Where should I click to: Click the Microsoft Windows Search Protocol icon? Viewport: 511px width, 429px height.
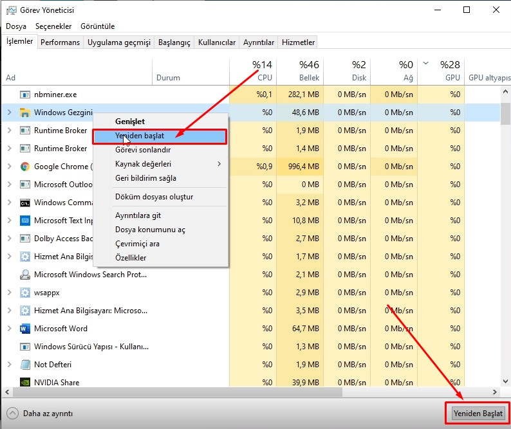coord(24,275)
